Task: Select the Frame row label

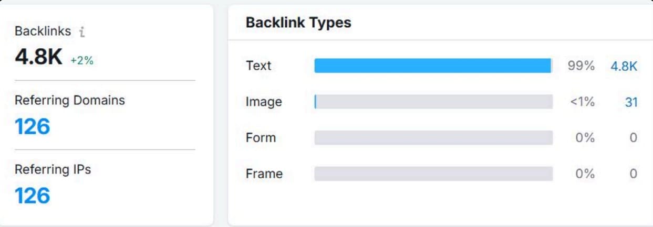Action: (x=264, y=174)
